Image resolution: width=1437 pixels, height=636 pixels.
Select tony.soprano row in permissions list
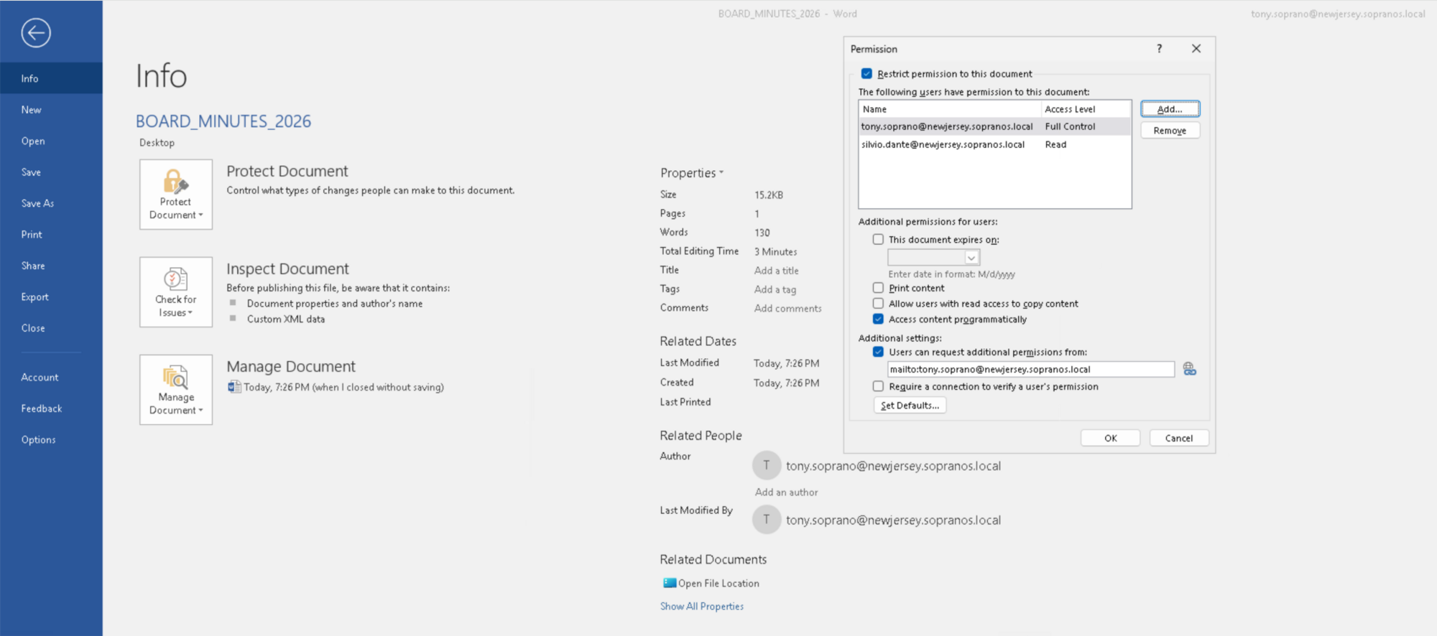coord(995,126)
